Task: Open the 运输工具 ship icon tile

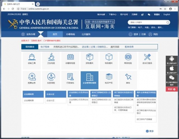Action: pos(32,60)
